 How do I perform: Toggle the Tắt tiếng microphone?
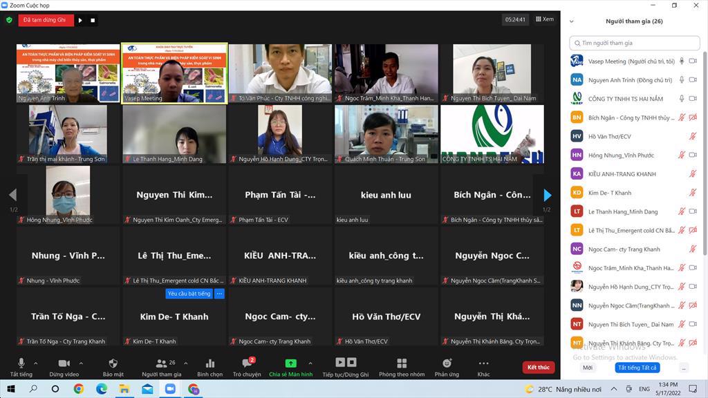(21, 363)
